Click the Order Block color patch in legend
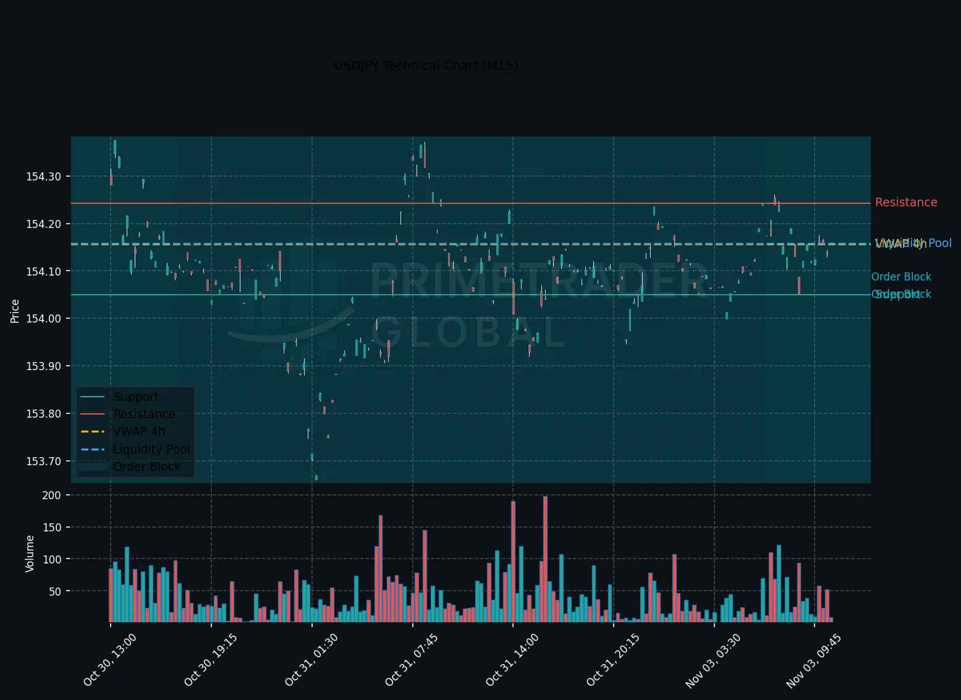 coord(93,467)
